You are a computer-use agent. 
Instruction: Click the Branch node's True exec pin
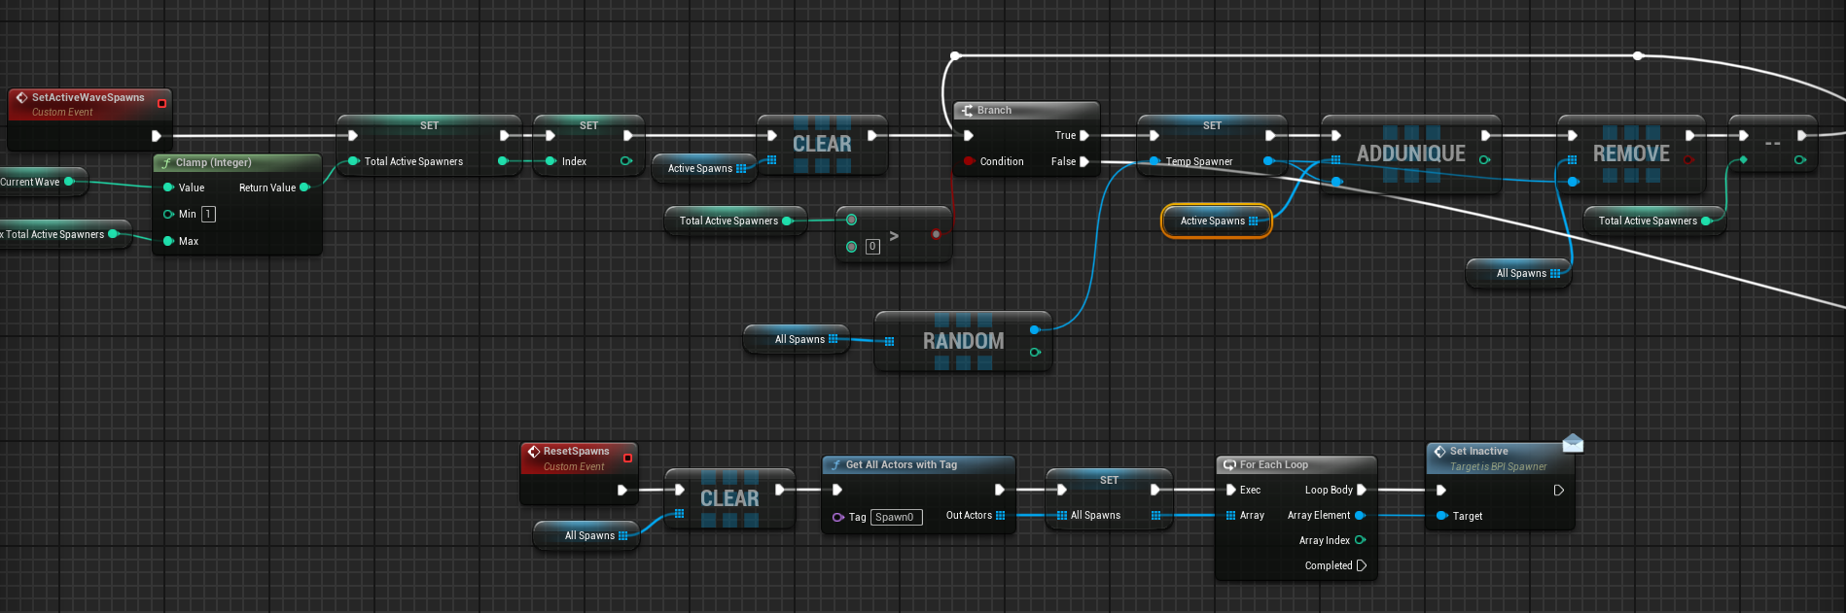coord(1084,136)
